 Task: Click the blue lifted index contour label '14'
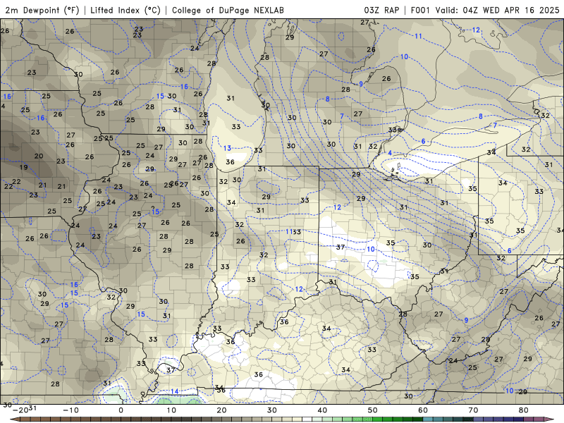coord(174,391)
